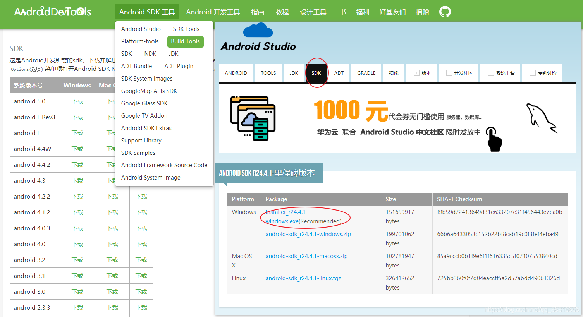Select SDK Tools in the dropdown
This screenshot has width=583, height=317.
(x=186, y=29)
